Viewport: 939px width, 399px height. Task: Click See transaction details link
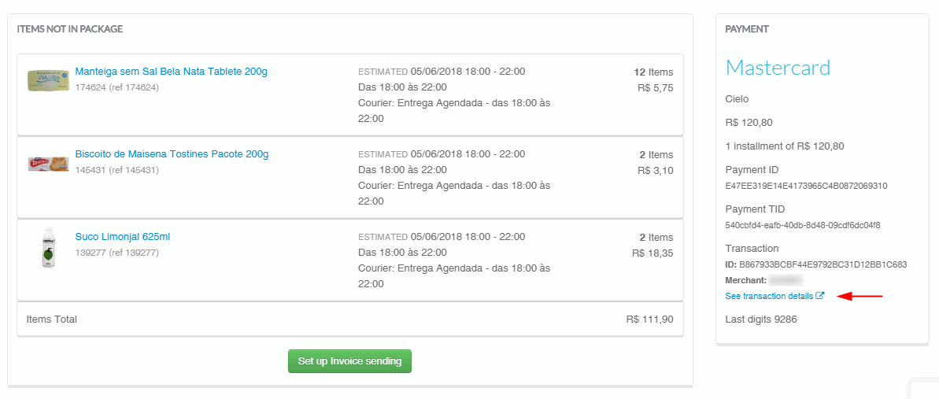coord(769,296)
